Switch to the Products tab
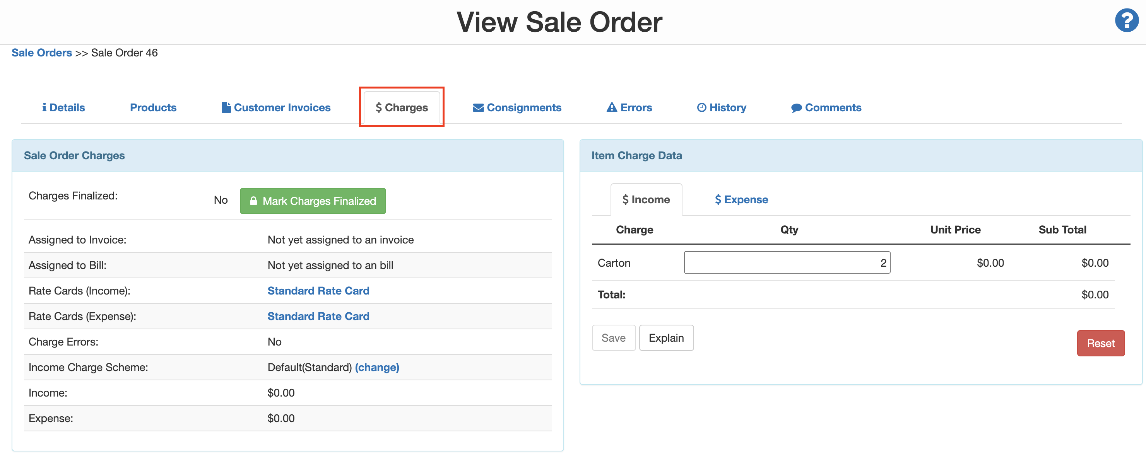The image size is (1146, 453). click(153, 107)
